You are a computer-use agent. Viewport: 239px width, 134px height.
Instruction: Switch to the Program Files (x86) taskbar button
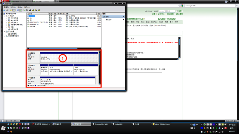(101, 124)
